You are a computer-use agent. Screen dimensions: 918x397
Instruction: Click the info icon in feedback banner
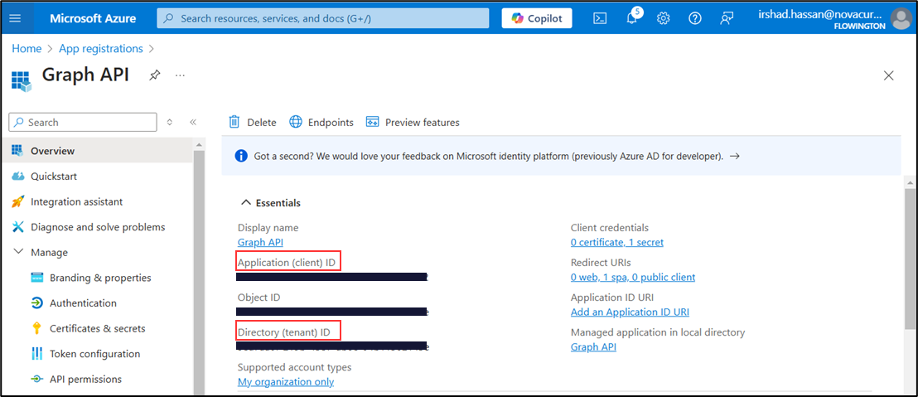coord(240,157)
